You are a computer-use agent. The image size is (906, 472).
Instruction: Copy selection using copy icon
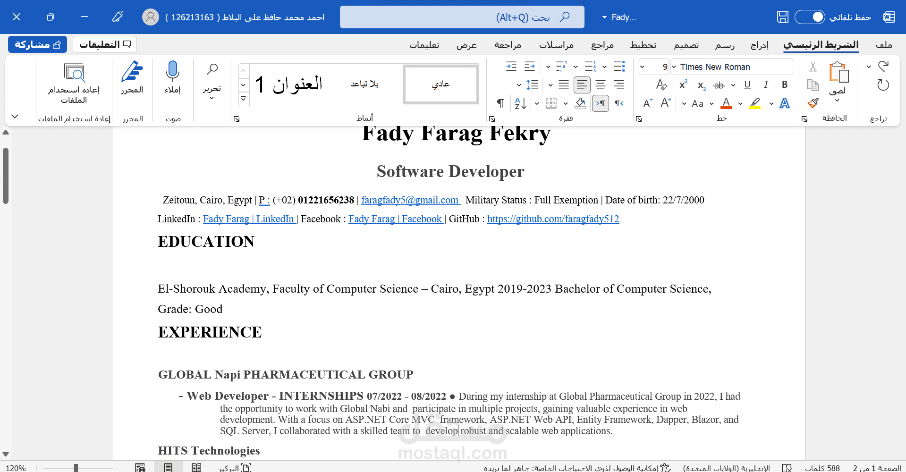pyautogui.click(x=813, y=85)
